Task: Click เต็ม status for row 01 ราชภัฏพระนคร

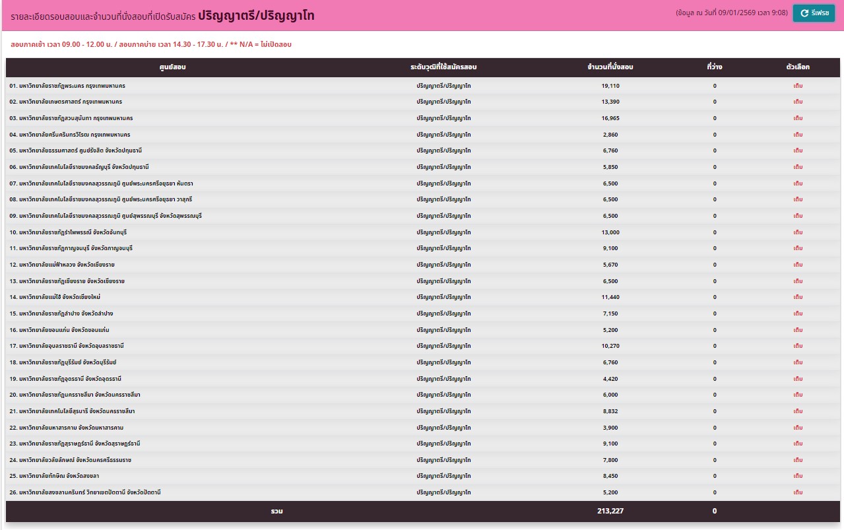Action: coord(798,86)
